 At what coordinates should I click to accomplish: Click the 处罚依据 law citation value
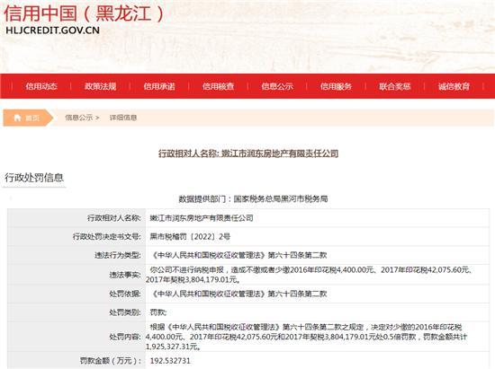coord(238,294)
